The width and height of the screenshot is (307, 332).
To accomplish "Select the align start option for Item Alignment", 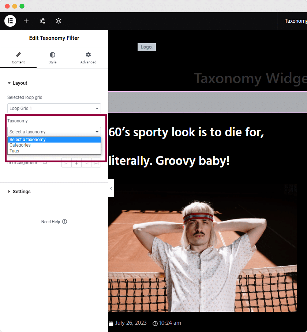I will point(66,162).
